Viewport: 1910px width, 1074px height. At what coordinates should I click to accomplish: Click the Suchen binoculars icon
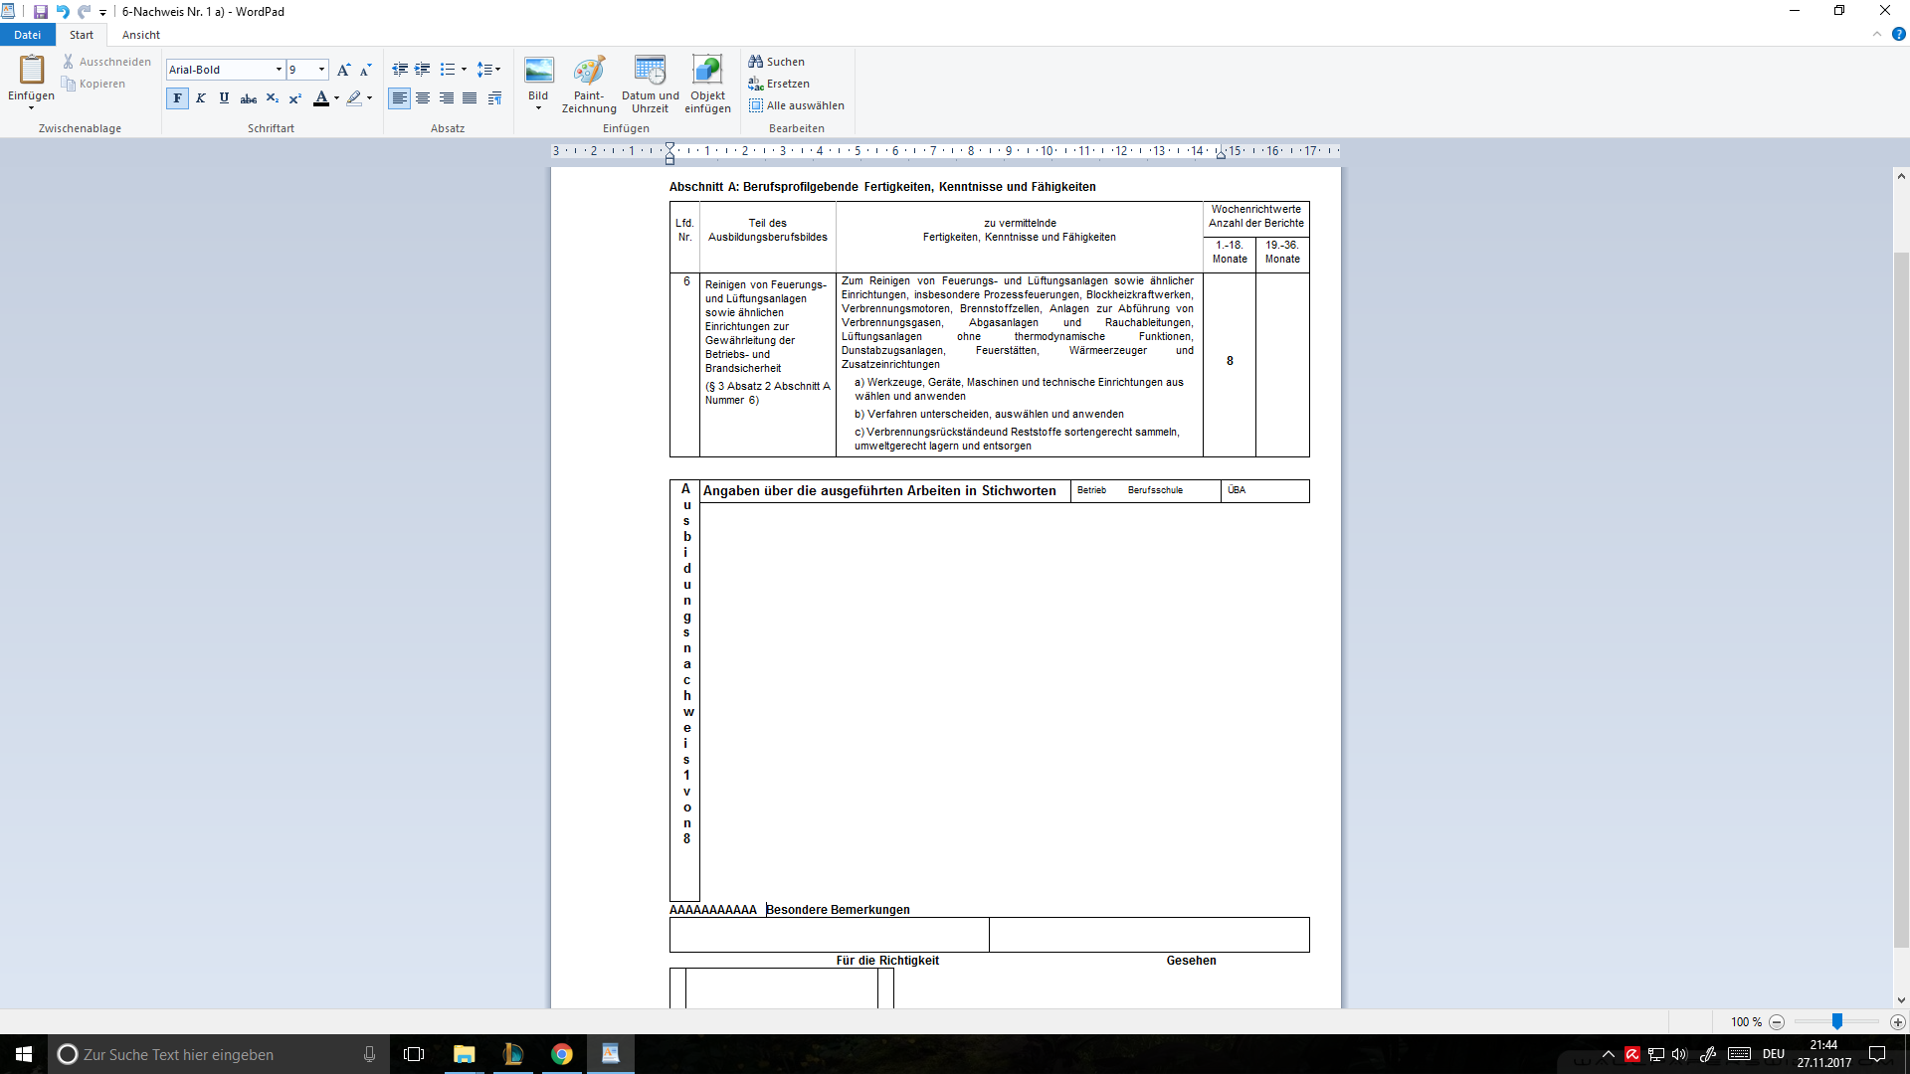pyautogui.click(x=756, y=62)
